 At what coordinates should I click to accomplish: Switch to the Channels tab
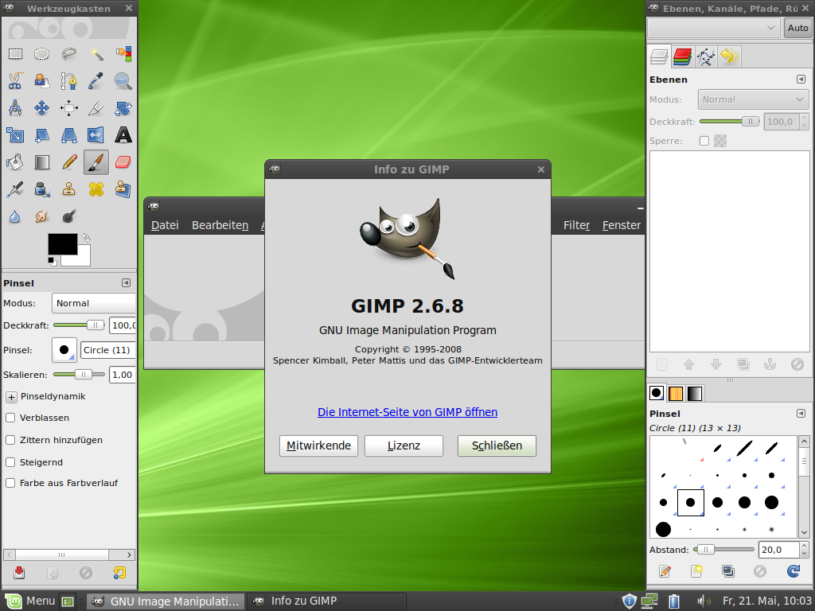coord(681,56)
